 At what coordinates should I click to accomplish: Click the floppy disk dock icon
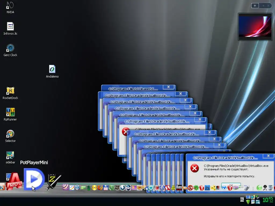pos(106,187)
